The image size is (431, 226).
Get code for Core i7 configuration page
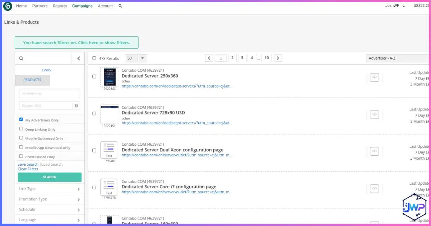[x=374, y=188]
